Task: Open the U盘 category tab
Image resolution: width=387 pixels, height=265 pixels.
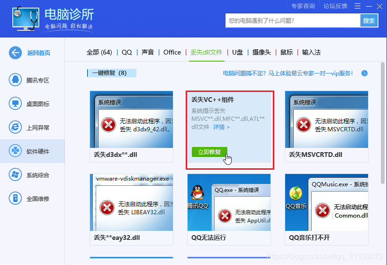Action: click(237, 52)
